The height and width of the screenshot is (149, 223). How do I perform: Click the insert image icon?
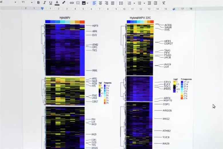coord(83,3)
